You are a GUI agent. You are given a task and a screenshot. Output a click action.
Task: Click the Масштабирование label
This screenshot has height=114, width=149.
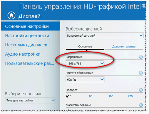pyautogui.click(x=78, y=105)
